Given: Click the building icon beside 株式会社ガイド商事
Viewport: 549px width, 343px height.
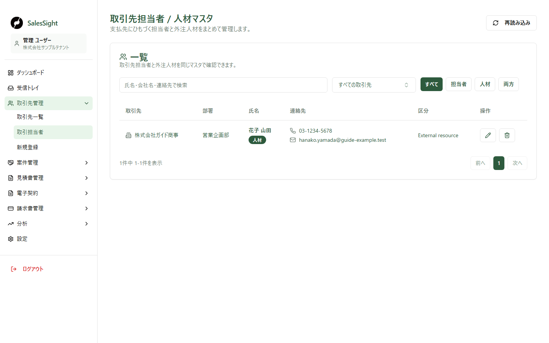Looking at the screenshot, I should (128, 135).
